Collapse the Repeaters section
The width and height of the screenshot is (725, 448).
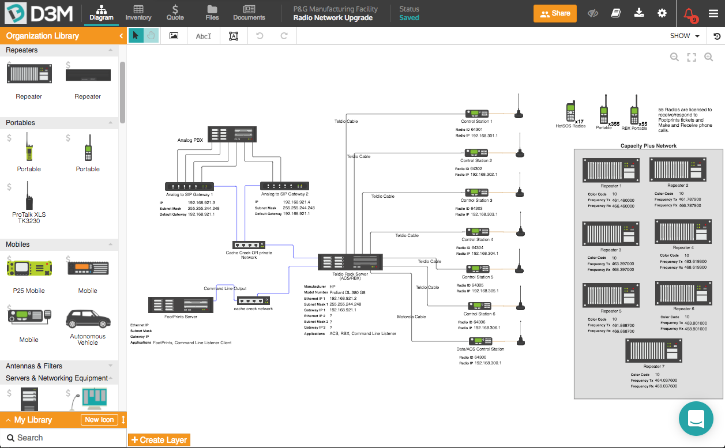pyautogui.click(x=110, y=50)
